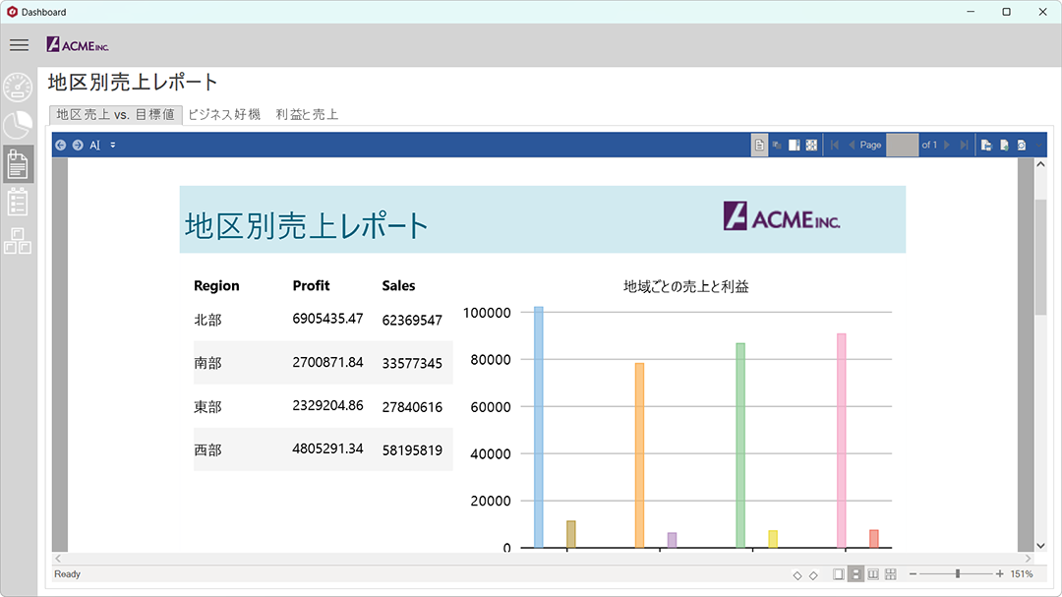Click the overlapping squares toolbar icon
This screenshot has width=1062, height=597.
coord(777,145)
